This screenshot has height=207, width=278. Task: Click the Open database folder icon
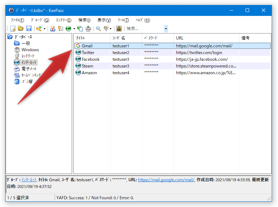coord(21,28)
